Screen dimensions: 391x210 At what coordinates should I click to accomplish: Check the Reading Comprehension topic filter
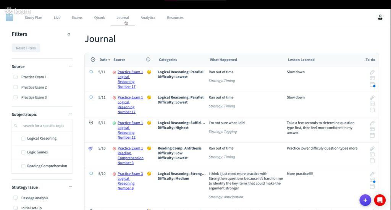coord(23,166)
